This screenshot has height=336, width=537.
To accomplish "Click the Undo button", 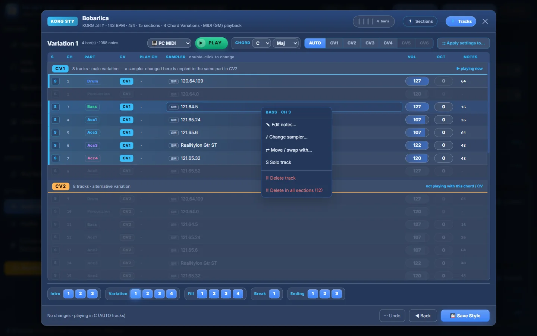I will pyautogui.click(x=392, y=316).
